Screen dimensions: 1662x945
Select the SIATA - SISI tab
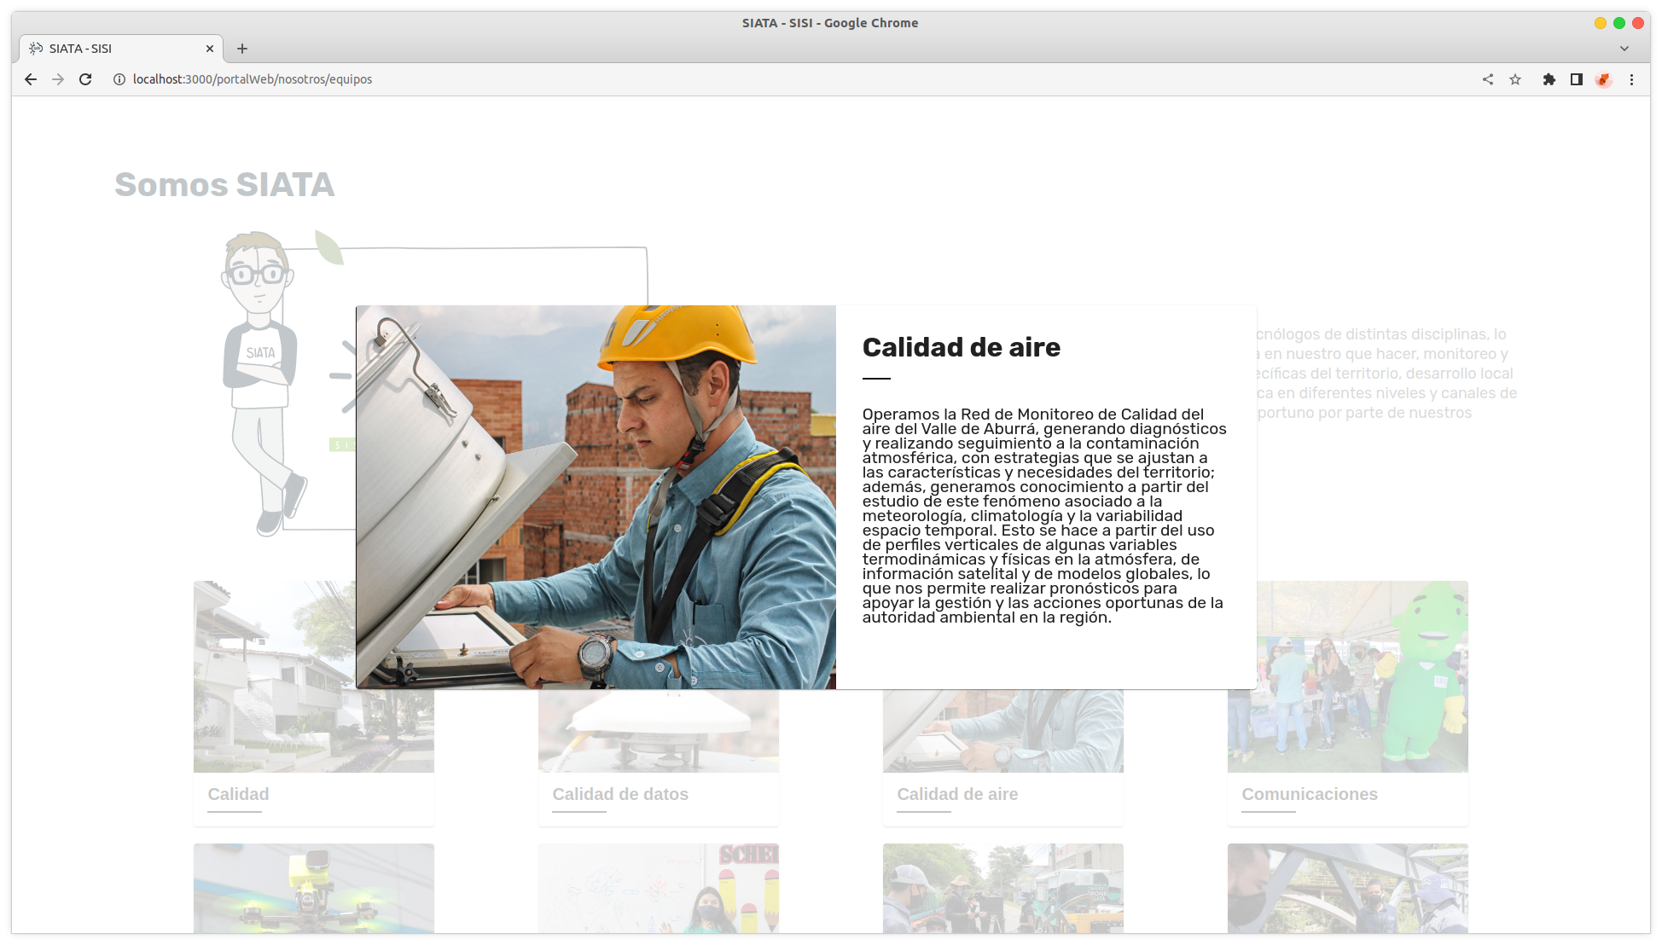pos(121,49)
